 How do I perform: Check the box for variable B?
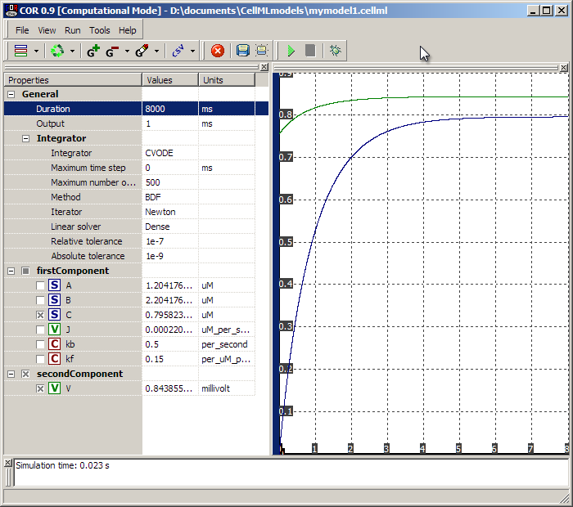click(40, 300)
